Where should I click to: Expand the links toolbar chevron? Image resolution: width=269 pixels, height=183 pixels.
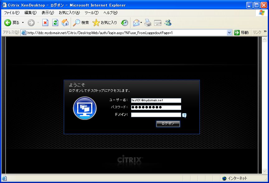coord(265,31)
